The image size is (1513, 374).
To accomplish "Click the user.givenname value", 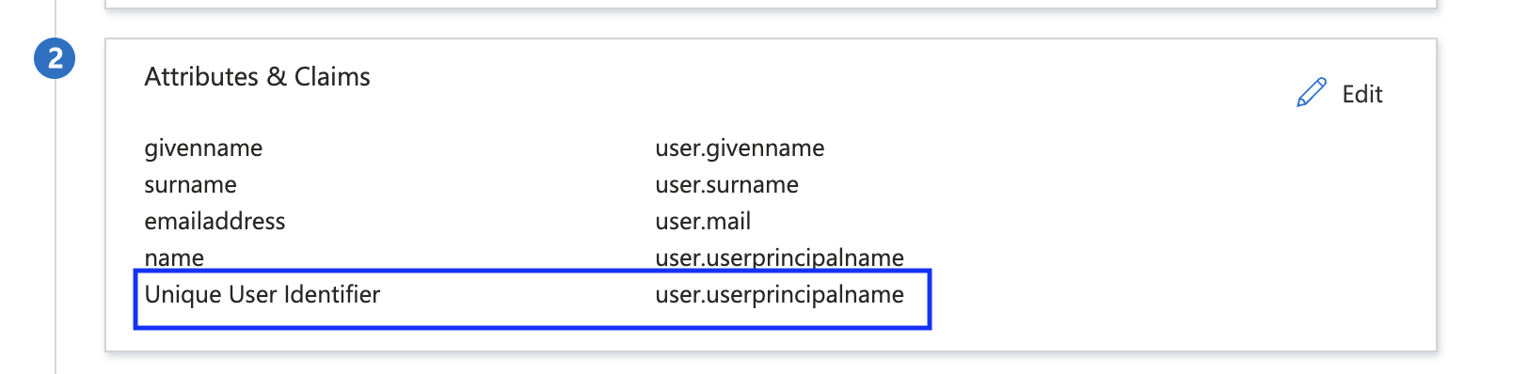I will 740,148.
